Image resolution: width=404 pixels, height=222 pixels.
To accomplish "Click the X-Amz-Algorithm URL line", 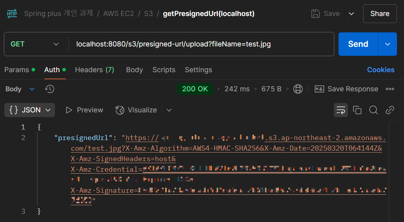I will pos(226,148).
